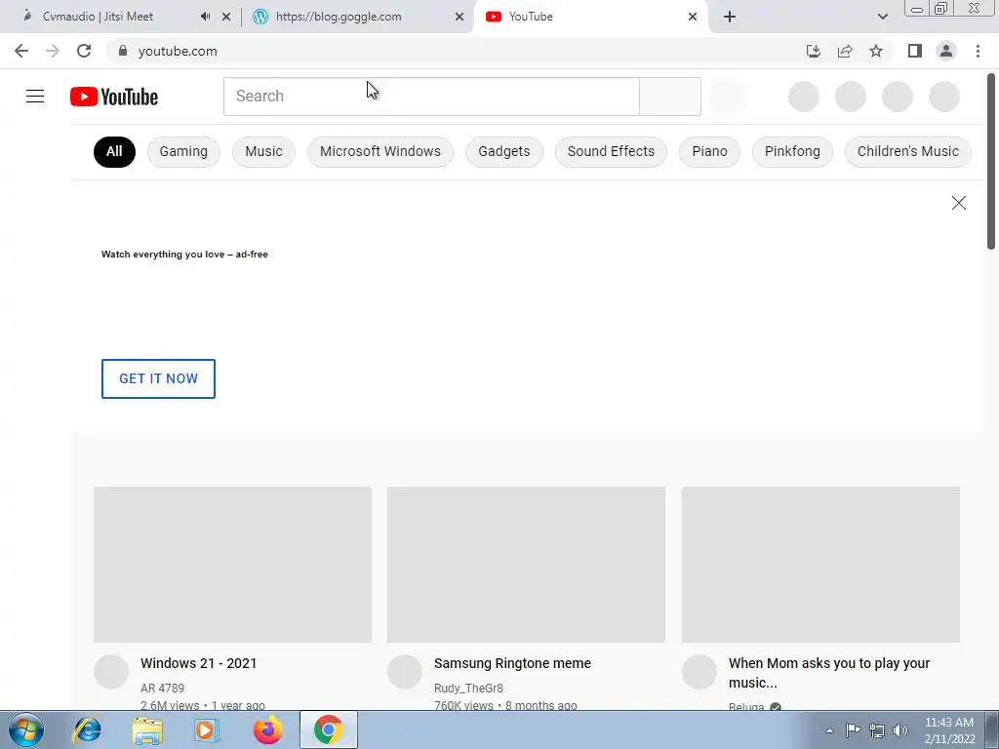The height and width of the screenshot is (749, 999).
Task: Open When Mom asks you to play title
Action: [829, 673]
